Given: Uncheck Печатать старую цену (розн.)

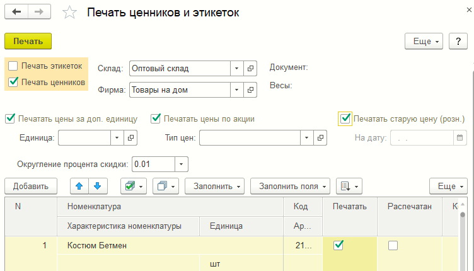Looking at the screenshot, I should coord(345,118).
